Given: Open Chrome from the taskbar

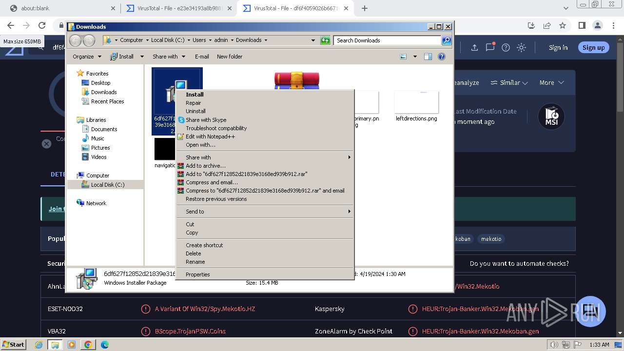Looking at the screenshot, I should (88, 345).
